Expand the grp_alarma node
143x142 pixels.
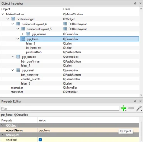pos(23,34)
